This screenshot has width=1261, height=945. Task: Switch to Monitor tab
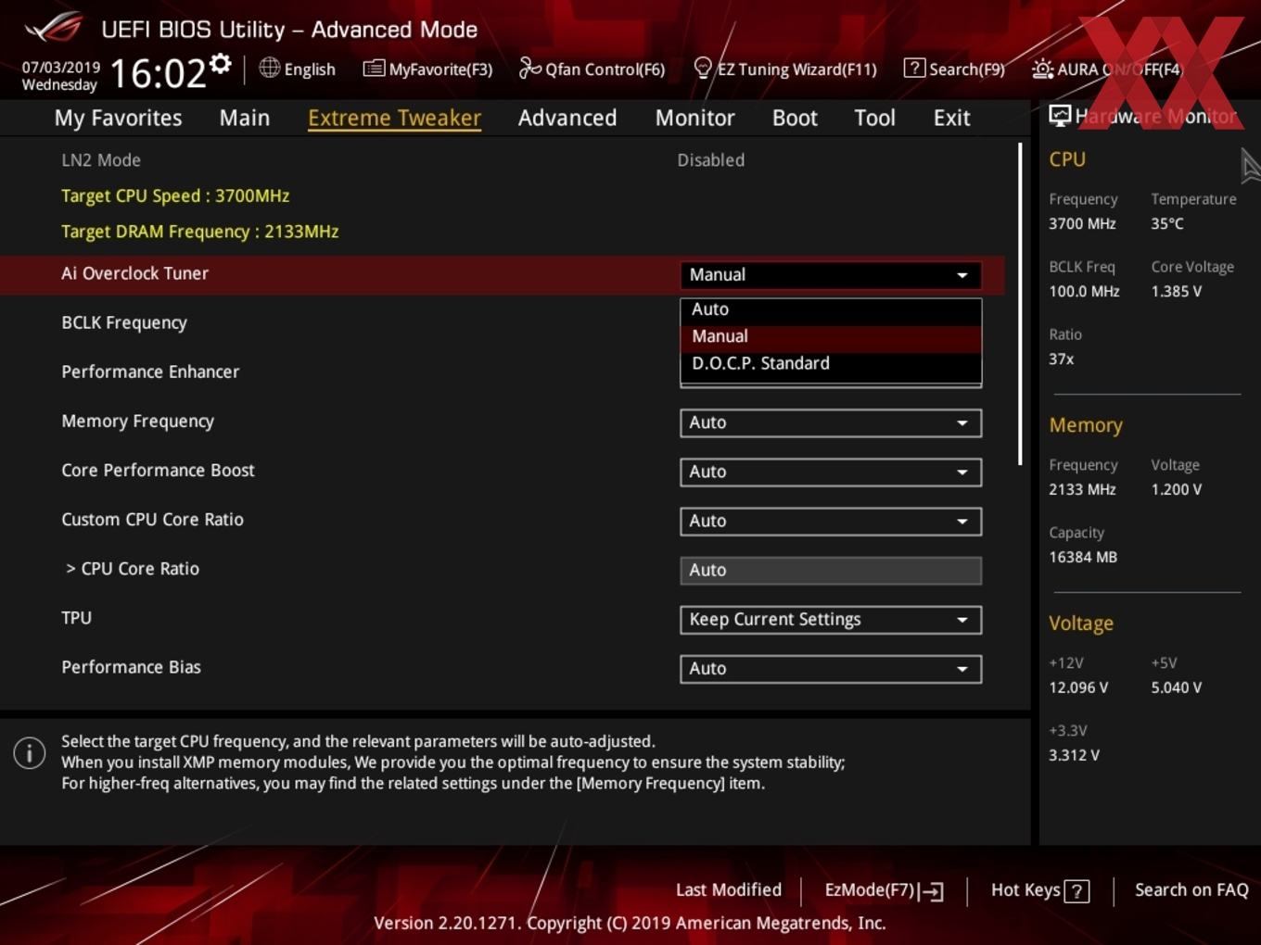coord(694,118)
